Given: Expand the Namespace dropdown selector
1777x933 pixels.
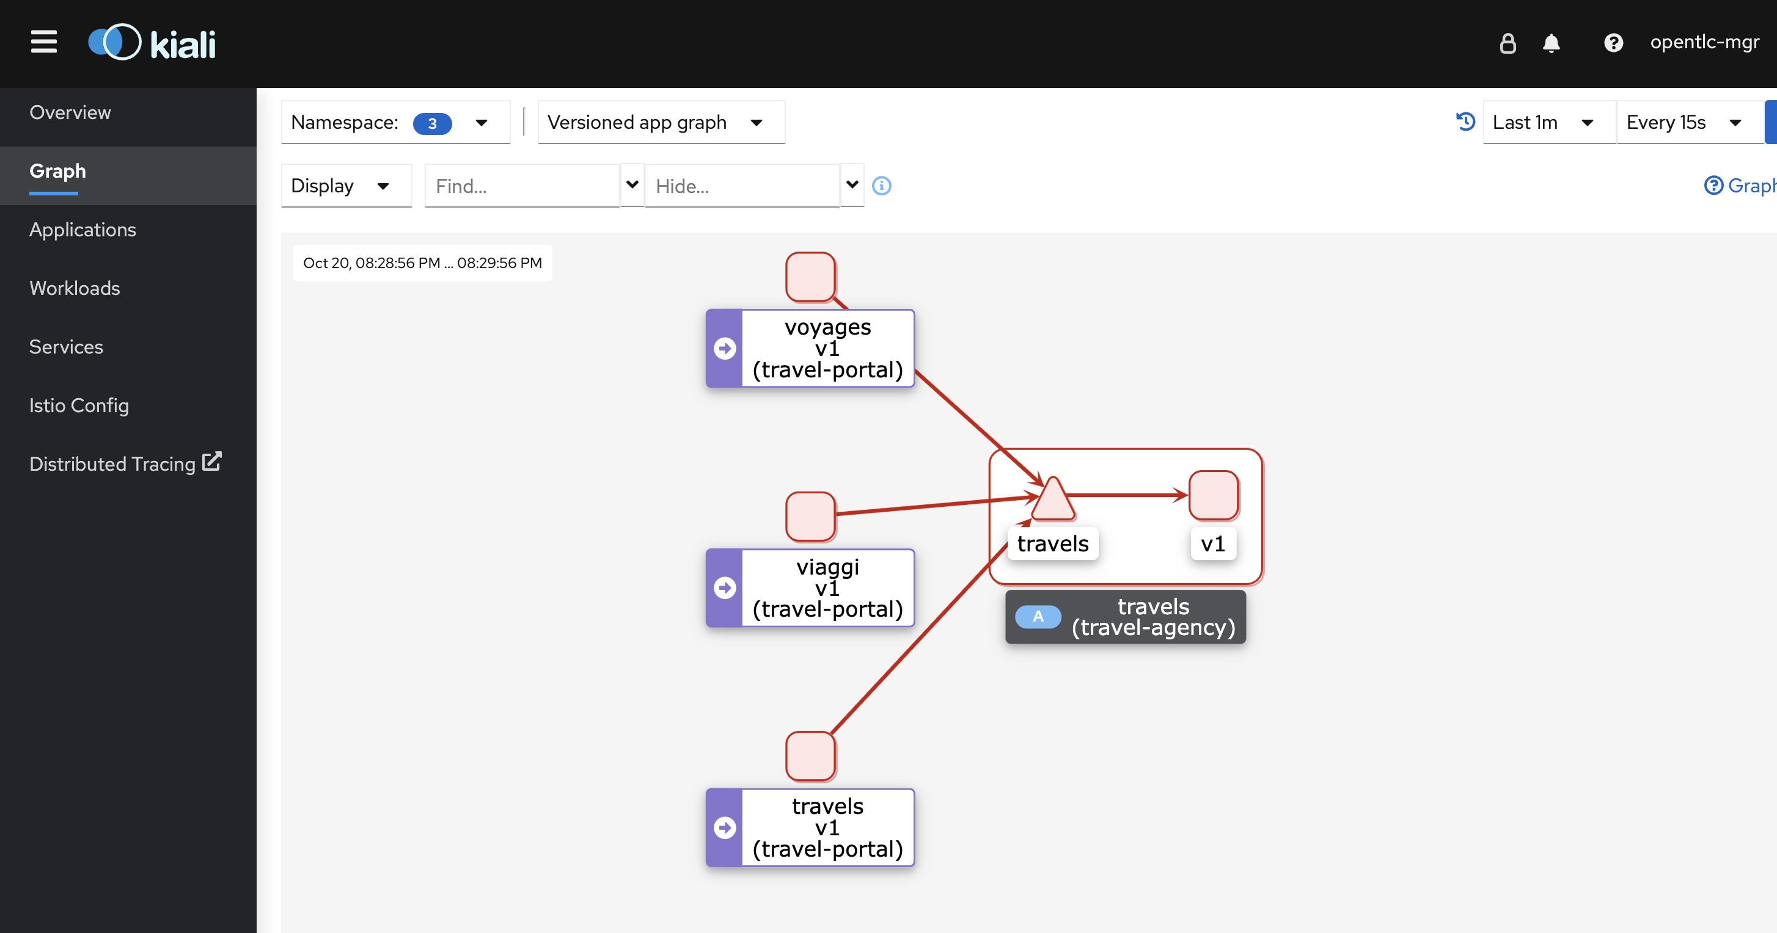Looking at the screenshot, I should (x=483, y=121).
